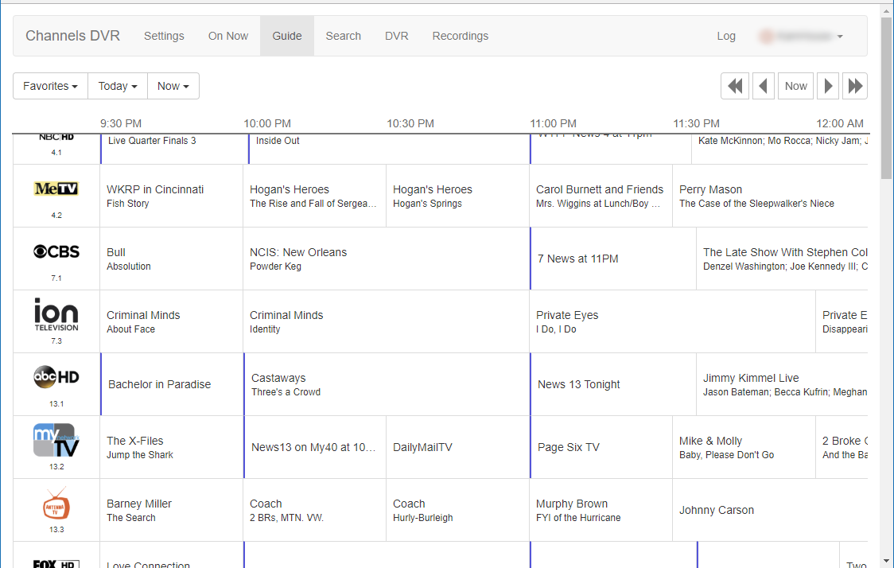Advance guide with the single right arrow
The height and width of the screenshot is (568, 894).
coord(828,86)
